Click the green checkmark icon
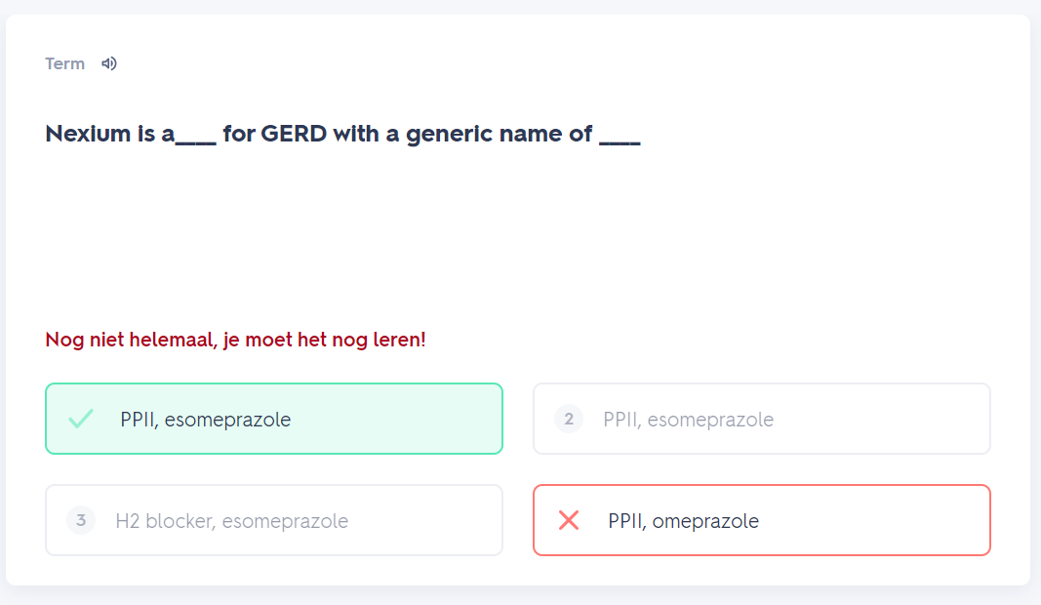1041x605 pixels. click(x=81, y=420)
